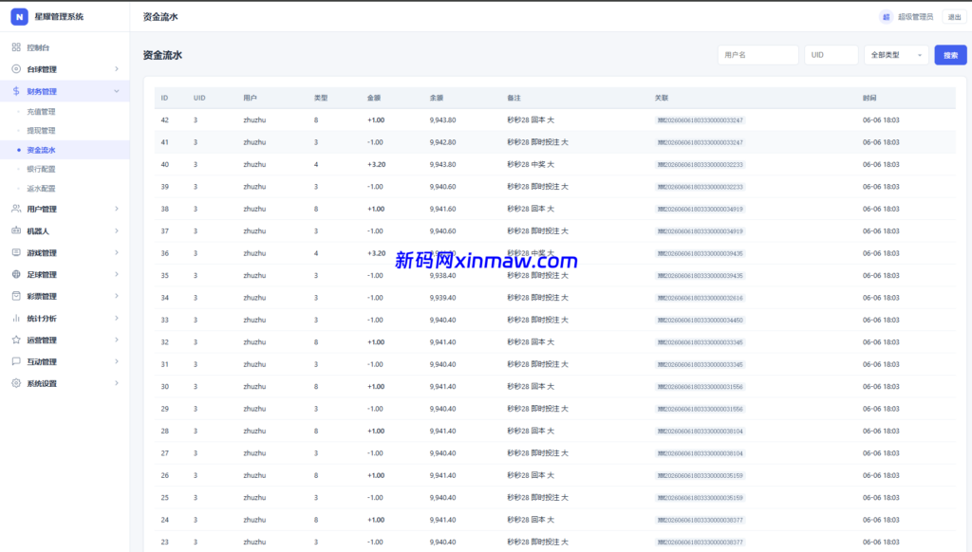Image resolution: width=972 pixels, height=552 pixels.
Task: Click the 运营管理 star icon
Action: point(16,340)
